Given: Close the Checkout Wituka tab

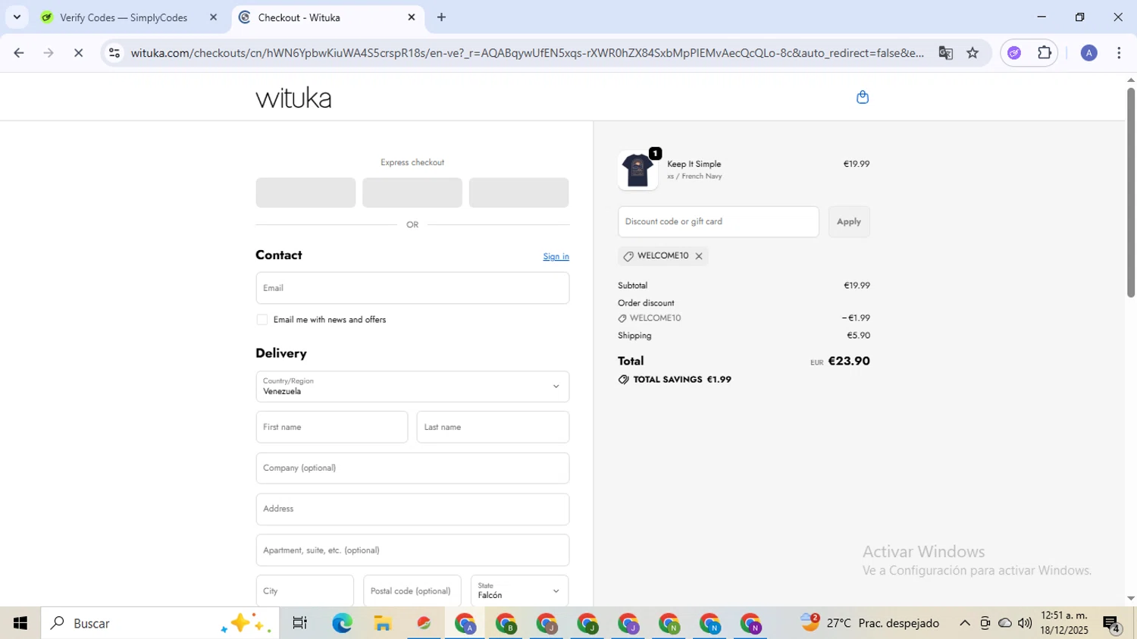Looking at the screenshot, I should click(x=412, y=17).
